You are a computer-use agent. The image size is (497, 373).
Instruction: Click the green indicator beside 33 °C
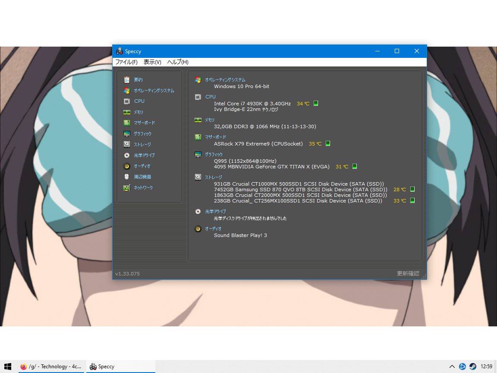pos(412,200)
